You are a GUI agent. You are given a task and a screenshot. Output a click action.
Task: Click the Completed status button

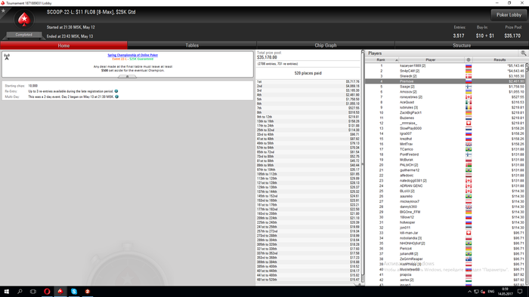pos(23,35)
